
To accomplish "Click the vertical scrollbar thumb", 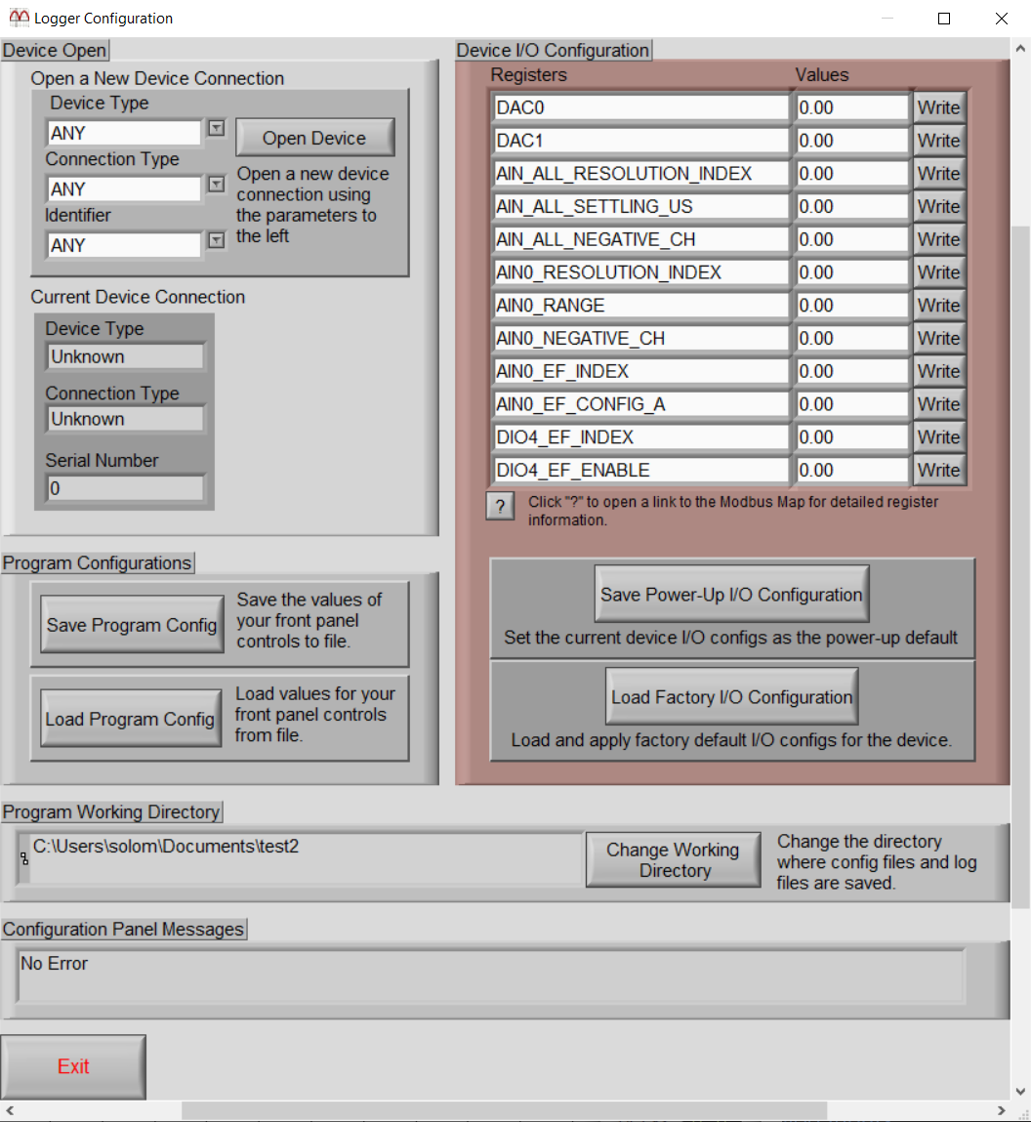I will [1020, 566].
